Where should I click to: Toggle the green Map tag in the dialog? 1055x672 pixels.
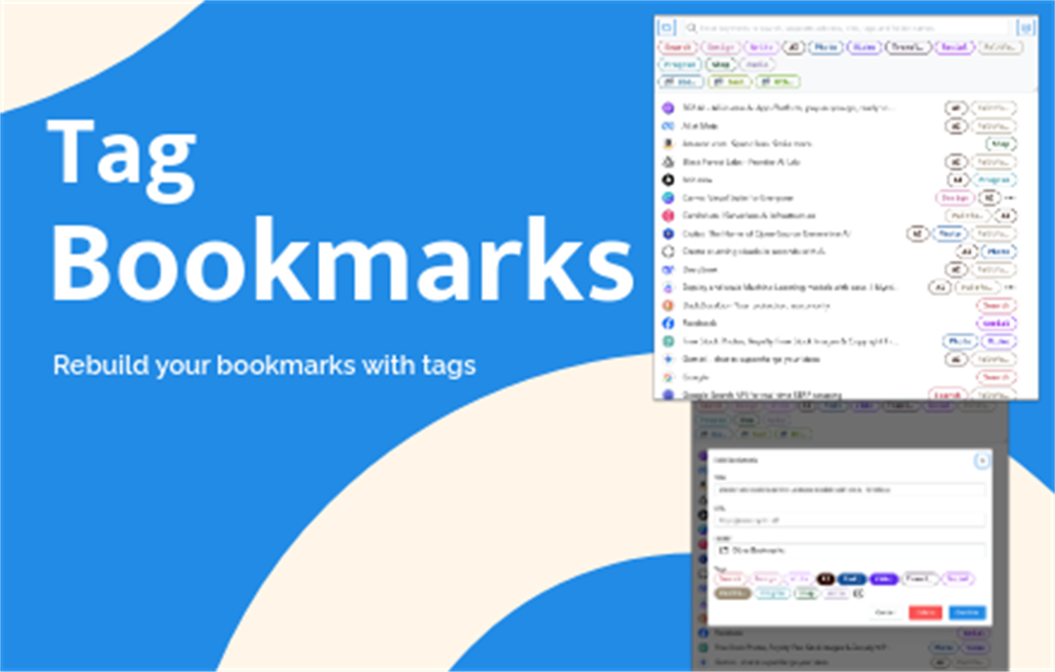coord(806,594)
